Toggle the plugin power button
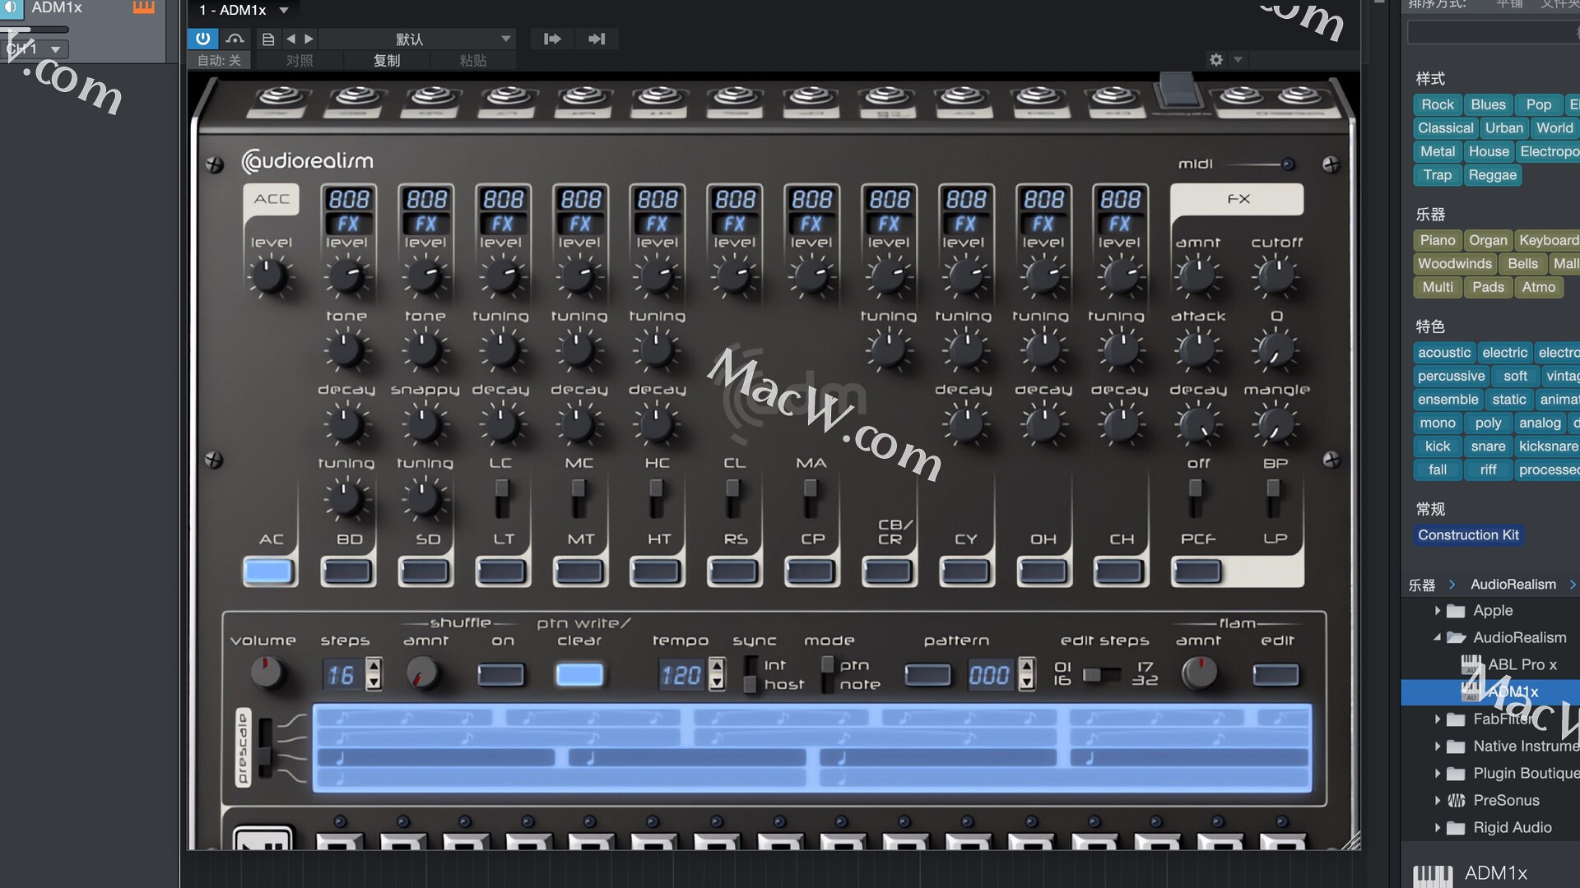Viewport: 1580px width, 888px height. pyautogui.click(x=202, y=39)
